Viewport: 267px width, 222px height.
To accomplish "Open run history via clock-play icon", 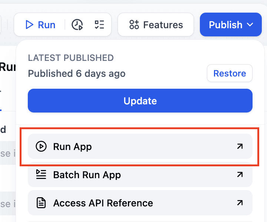I will 77,25.
